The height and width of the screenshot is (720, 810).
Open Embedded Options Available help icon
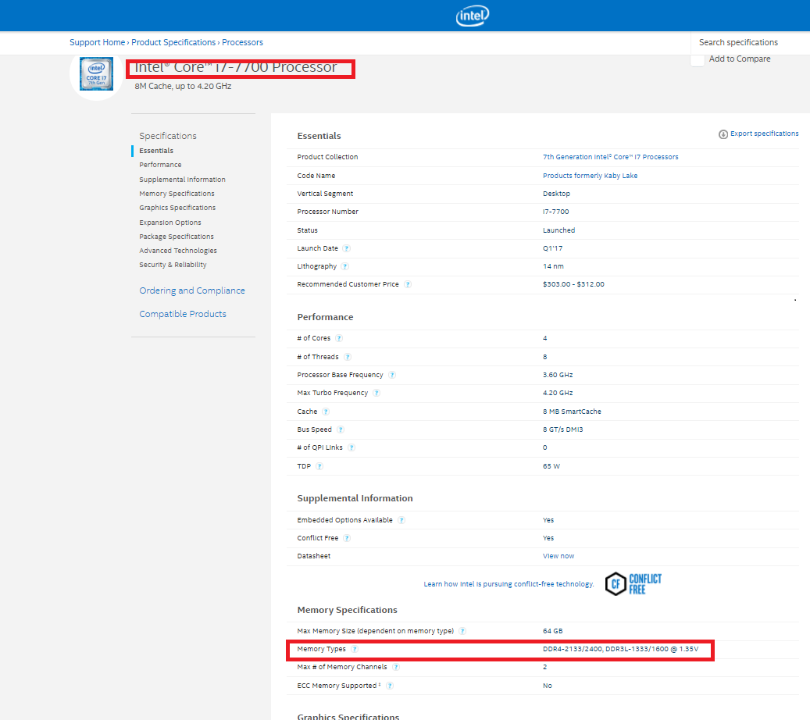click(x=401, y=520)
